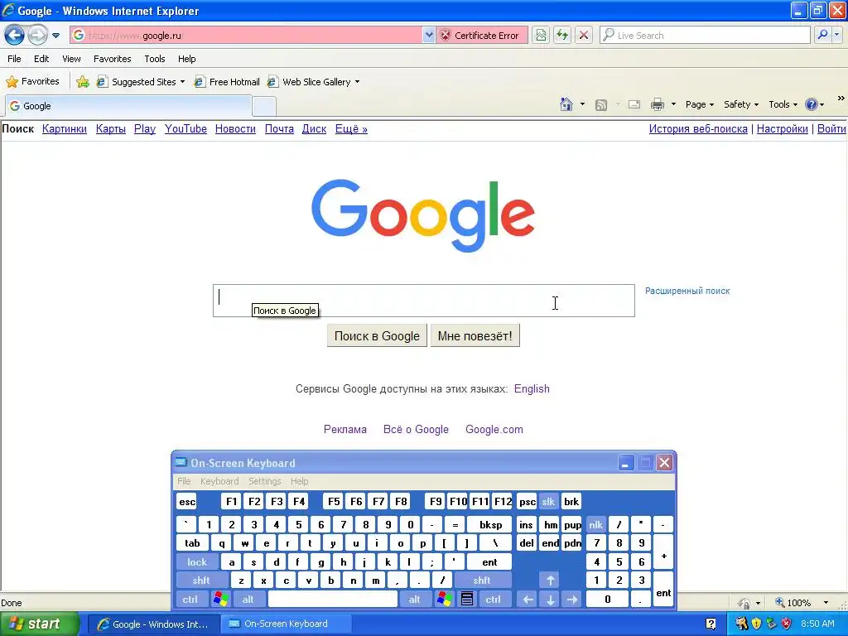The height and width of the screenshot is (636, 848).
Task: Click the Print icon in command bar
Action: (657, 104)
